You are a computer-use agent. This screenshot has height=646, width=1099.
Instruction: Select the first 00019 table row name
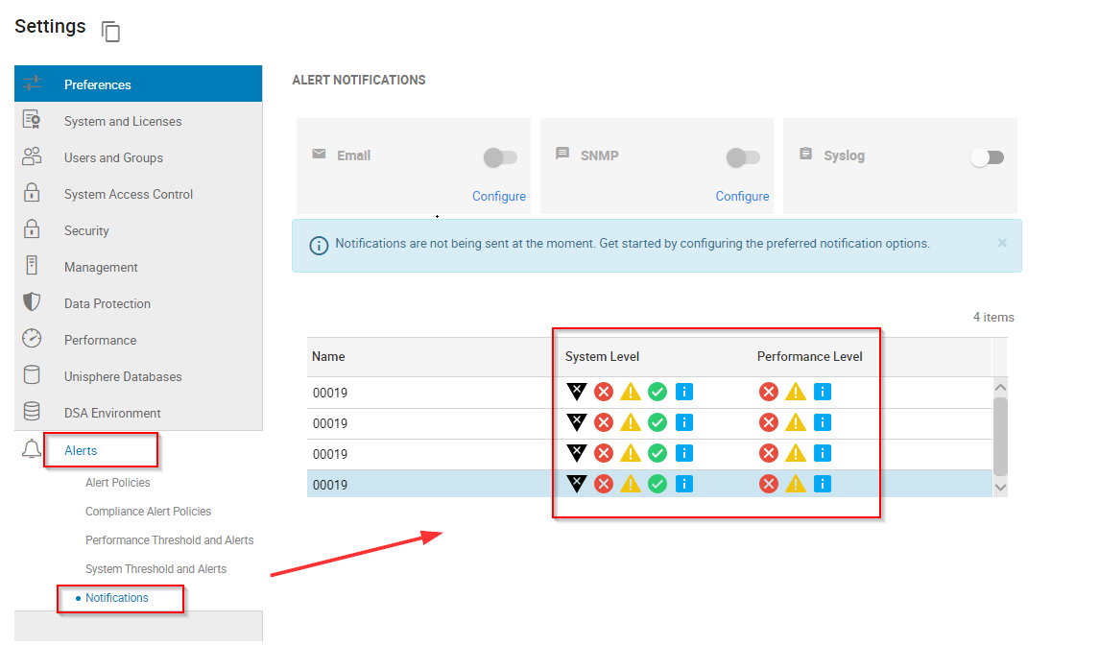(x=329, y=393)
